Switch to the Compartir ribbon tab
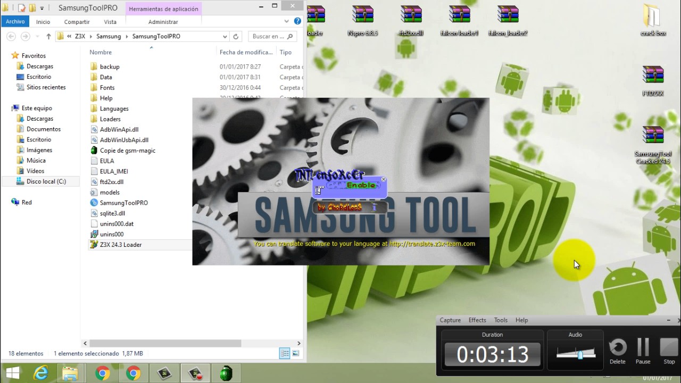This screenshot has height=383, width=681. coord(77,22)
